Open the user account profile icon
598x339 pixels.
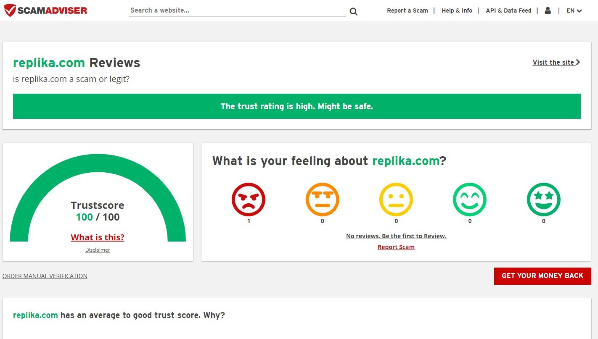click(x=548, y=11)
